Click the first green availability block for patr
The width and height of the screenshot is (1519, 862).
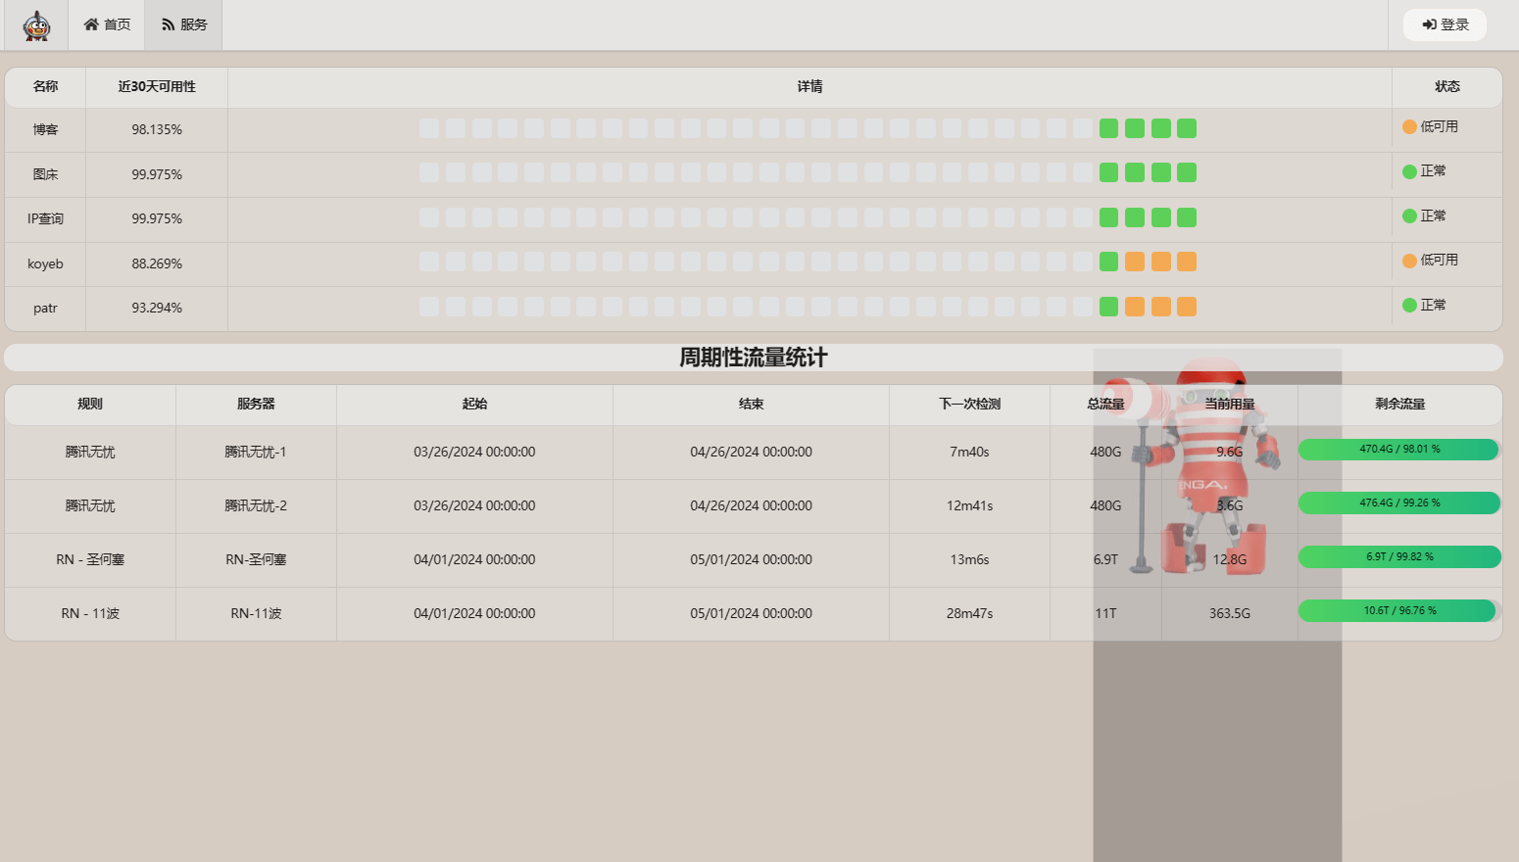[1108, 307]
